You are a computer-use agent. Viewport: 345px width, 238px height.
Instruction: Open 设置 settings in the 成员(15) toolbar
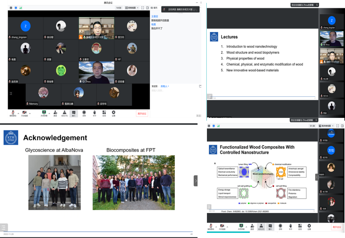tap(113, 113)
